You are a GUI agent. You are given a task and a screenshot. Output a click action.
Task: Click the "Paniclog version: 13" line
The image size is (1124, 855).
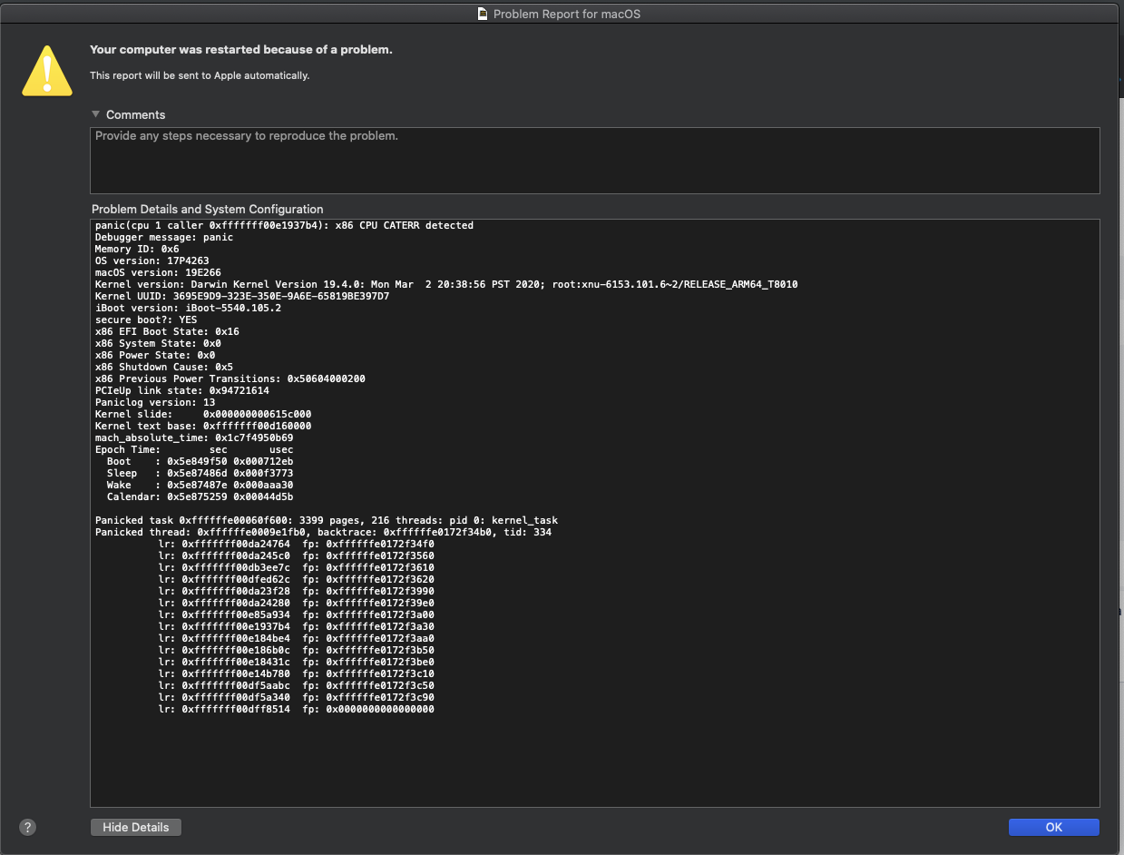(155, 402)
